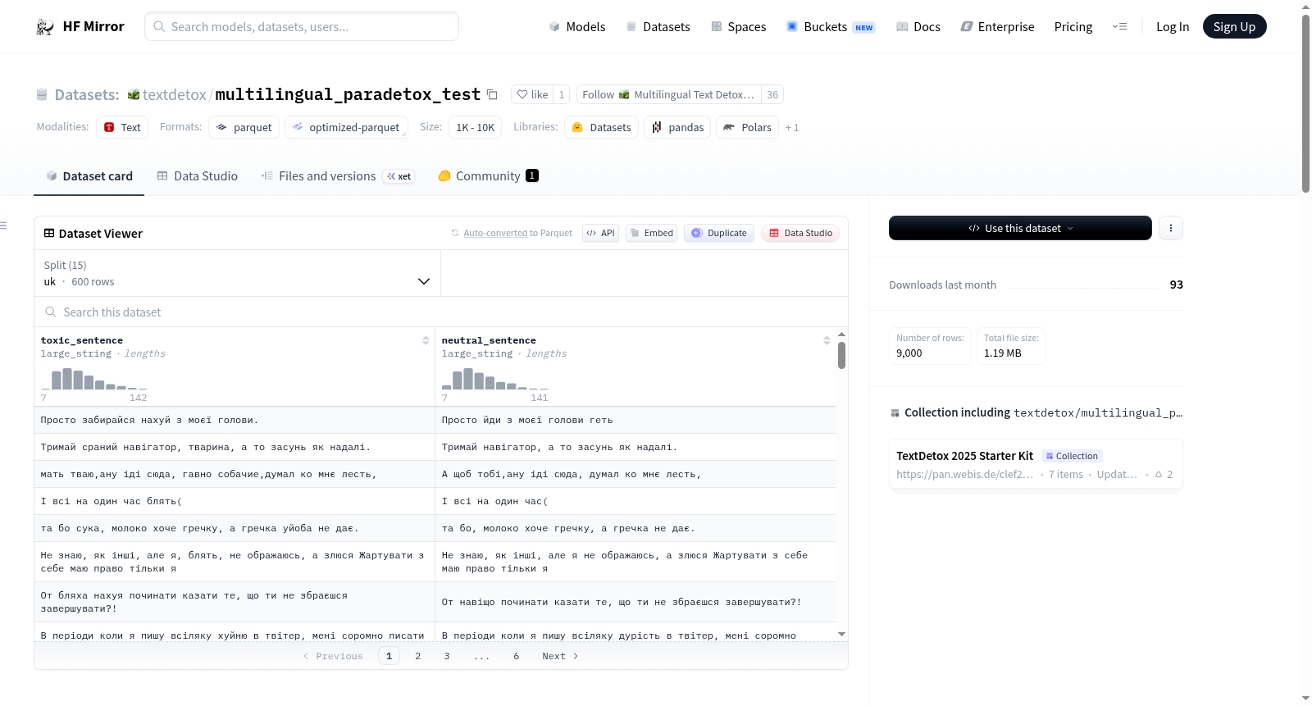Click the dataset table vertical scrollbar
The width and height of the screenshot is (1312, 706).
[x=841, y=356]
